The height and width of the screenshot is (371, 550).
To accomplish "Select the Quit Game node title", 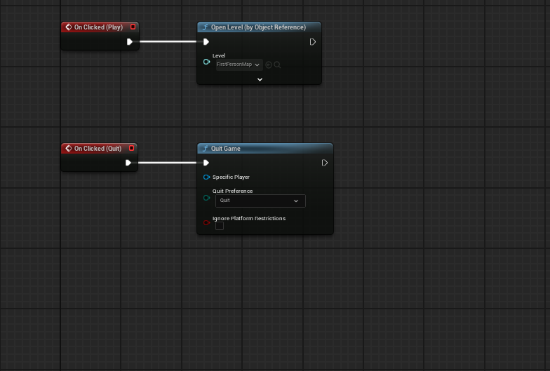I will click(226, 149).
